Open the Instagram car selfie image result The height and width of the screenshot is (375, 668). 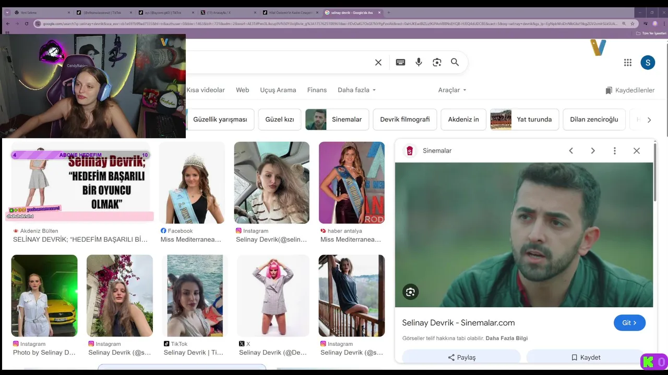pyautogui.click(x=271, y=182)
